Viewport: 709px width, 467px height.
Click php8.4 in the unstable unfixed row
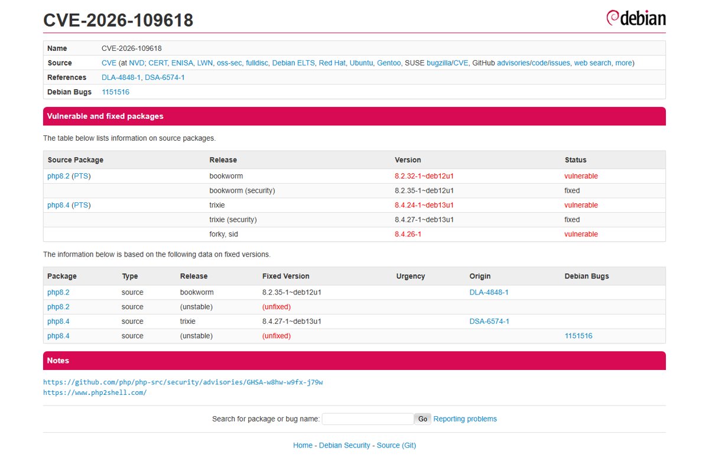58,336
